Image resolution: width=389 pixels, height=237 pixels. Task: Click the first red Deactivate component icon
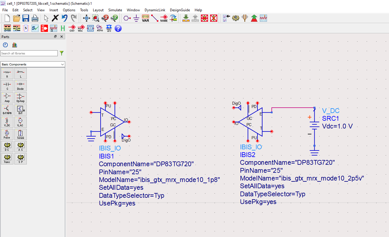204,18
